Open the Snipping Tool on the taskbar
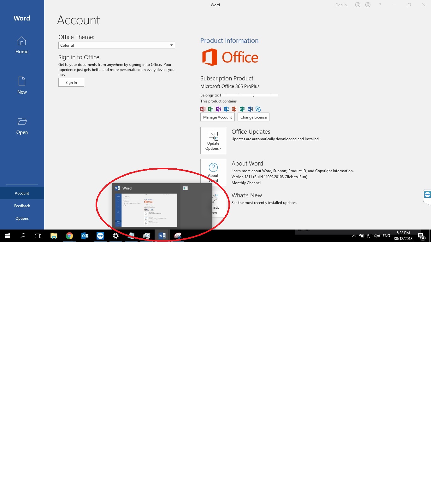Viewport: 431px width, 483px height. point(178,236)
